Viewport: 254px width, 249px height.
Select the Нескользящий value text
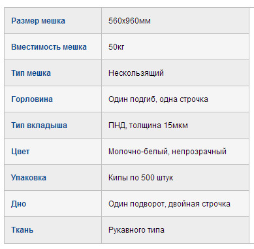pyautogui.click(x=136, y=73)
